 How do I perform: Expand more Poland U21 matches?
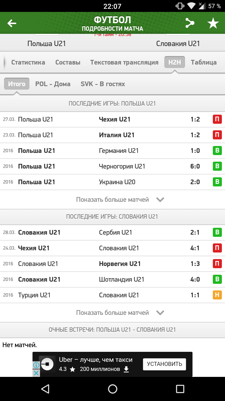pos(120,200)
